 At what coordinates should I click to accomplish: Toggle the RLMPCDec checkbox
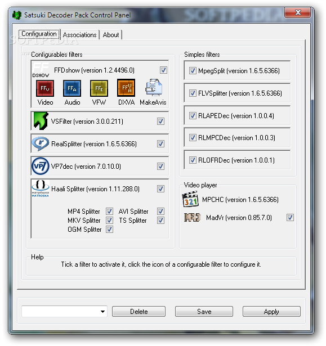193,138
